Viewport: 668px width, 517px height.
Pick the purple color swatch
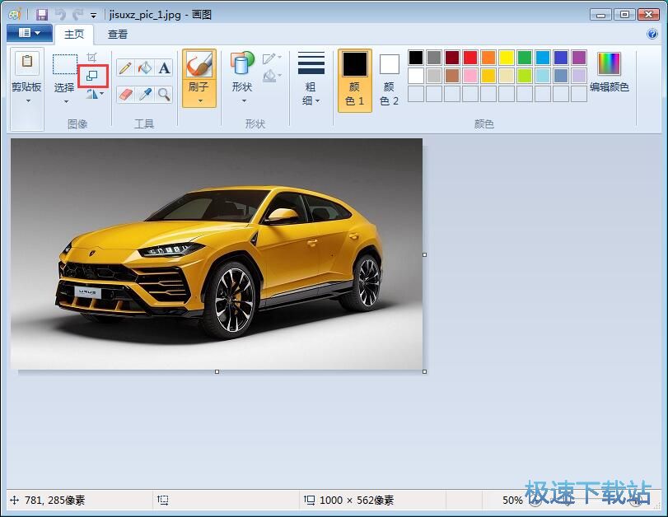tap(579, 58)
